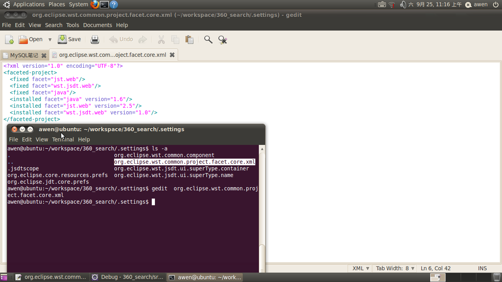Open the Find and Replace tool icon

tap(222, 40)
